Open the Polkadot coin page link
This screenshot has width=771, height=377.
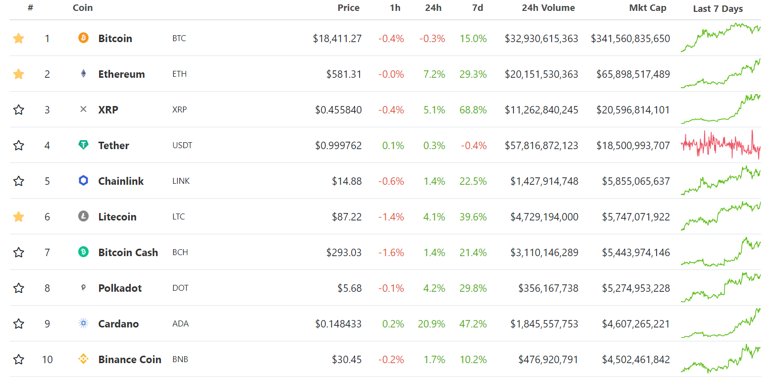click(120, 288)
